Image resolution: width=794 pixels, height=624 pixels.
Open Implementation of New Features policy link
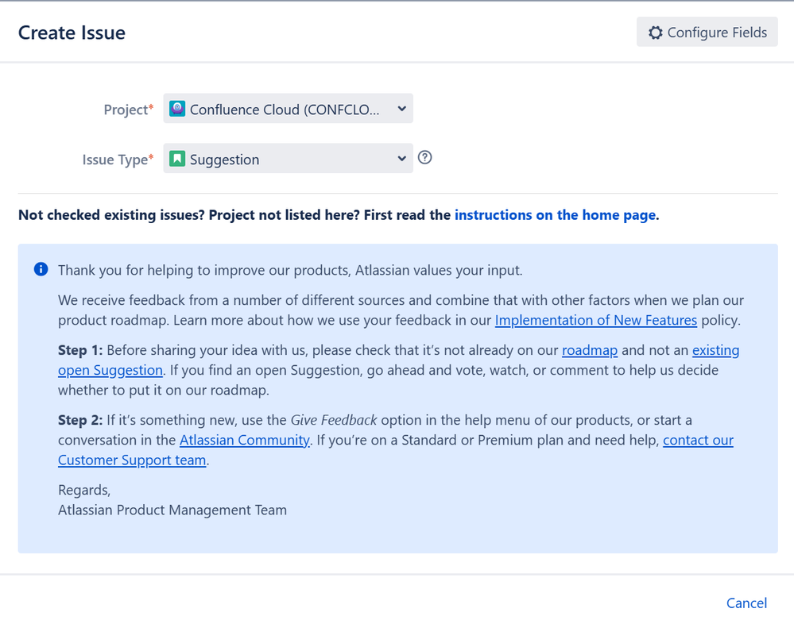(596, 320)
